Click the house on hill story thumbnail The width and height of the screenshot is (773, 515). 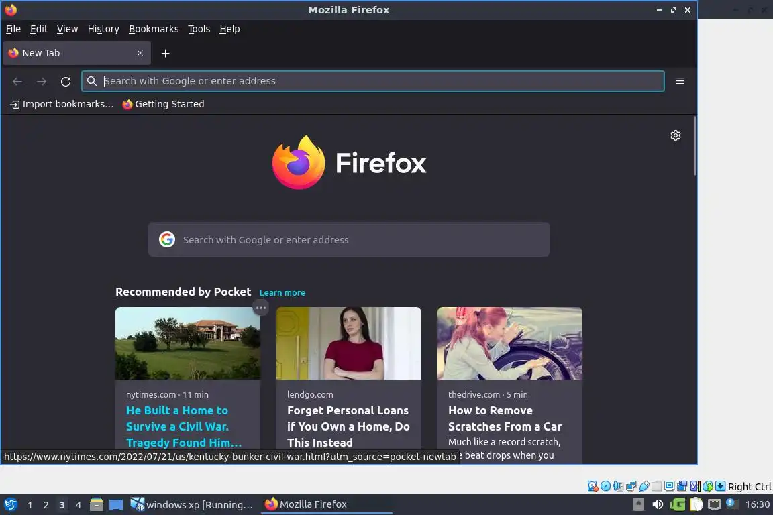pyautogui.click(x=188, y=343)
